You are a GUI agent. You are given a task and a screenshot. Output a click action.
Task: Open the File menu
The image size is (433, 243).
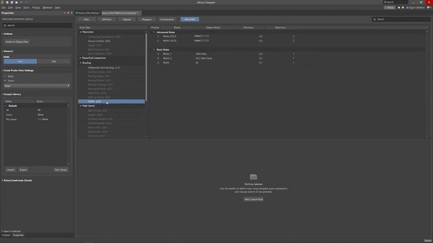click(3, 7)
